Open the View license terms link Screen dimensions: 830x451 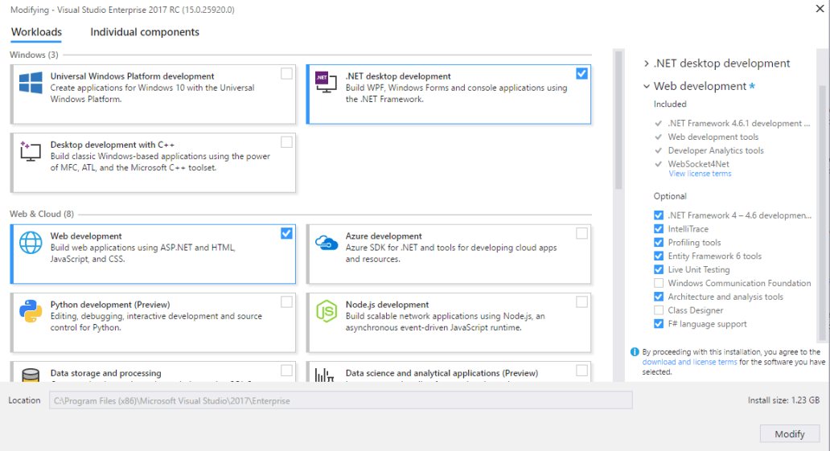click(x=700, y=174)
